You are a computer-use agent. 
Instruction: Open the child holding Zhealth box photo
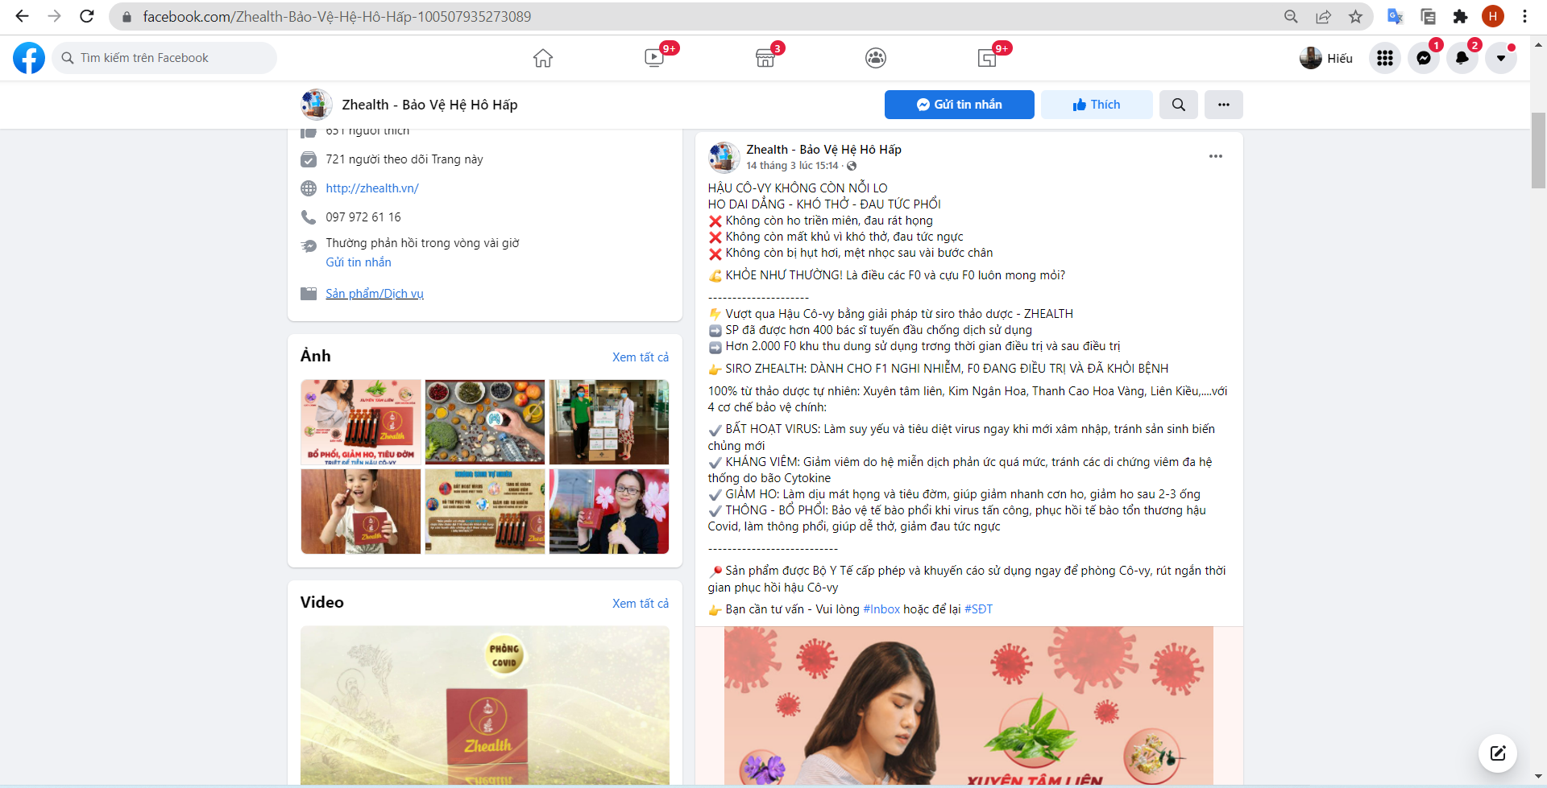[x=361, y=512]
